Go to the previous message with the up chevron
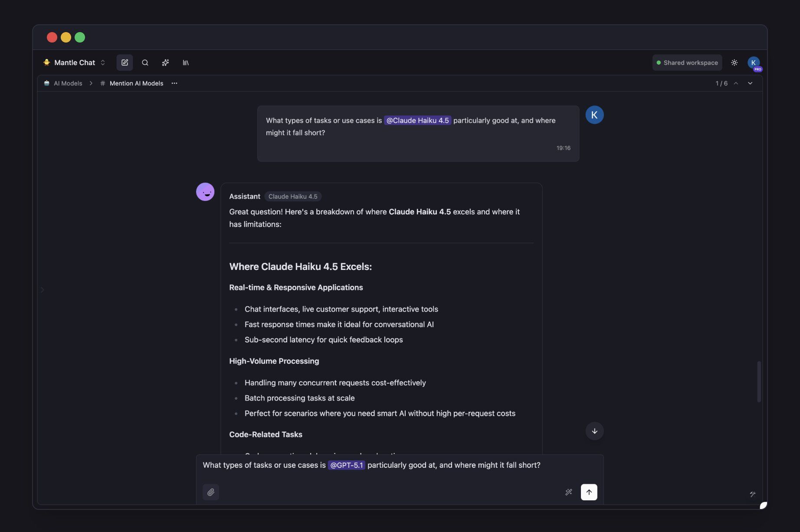Screen dimensions: 800x532 click(736, 83)
